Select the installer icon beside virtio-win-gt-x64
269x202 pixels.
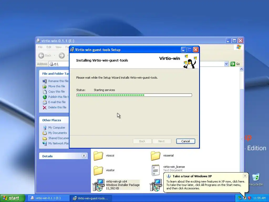point(156,185)
